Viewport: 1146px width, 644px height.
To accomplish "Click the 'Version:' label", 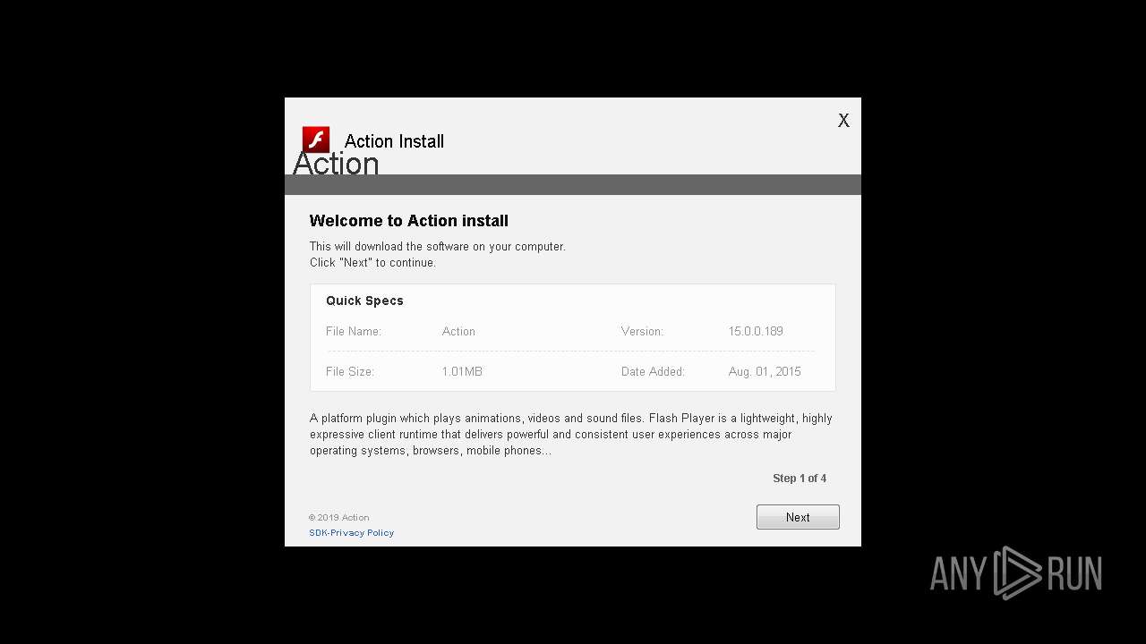I will coord(642,331).
